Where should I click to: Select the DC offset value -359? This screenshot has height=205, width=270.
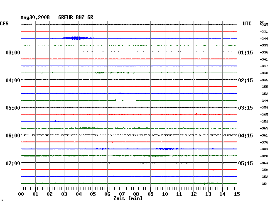point(264,107)
